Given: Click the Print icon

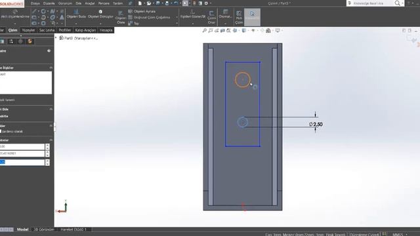Looking at the screenshot, I should [167, 3].
